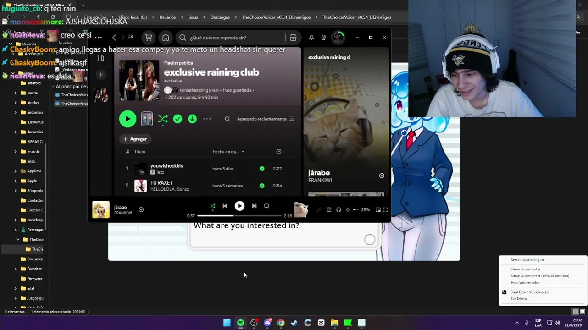This screenshot has width=588, height=330.
Task: Expand the .docker folder in Explorer tree
Action: [16, 103]
